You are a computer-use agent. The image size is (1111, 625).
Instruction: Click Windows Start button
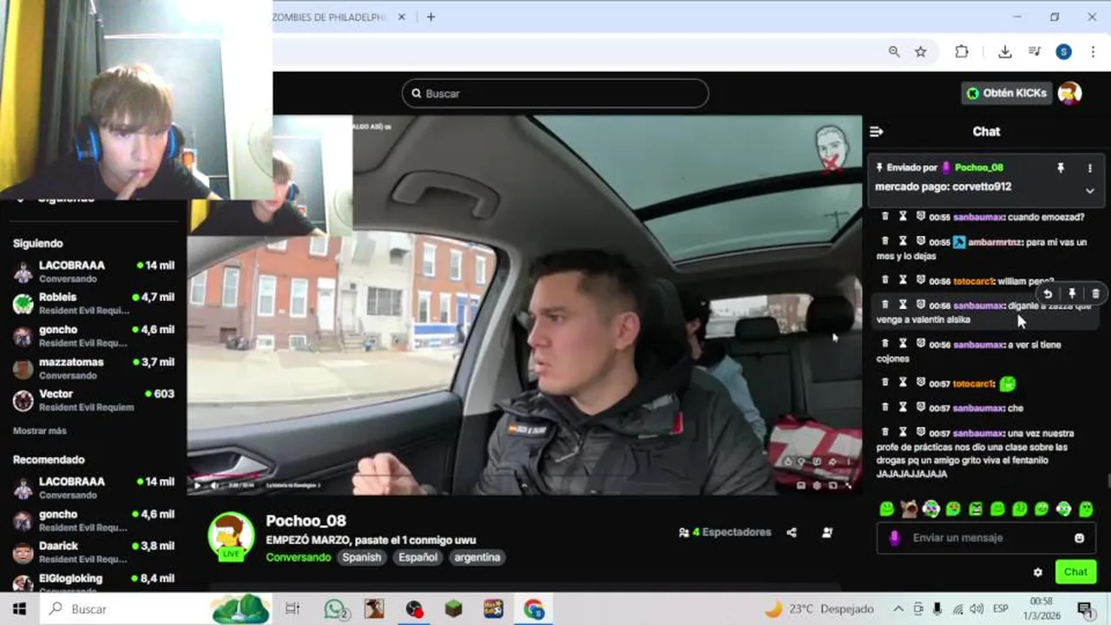19,609
